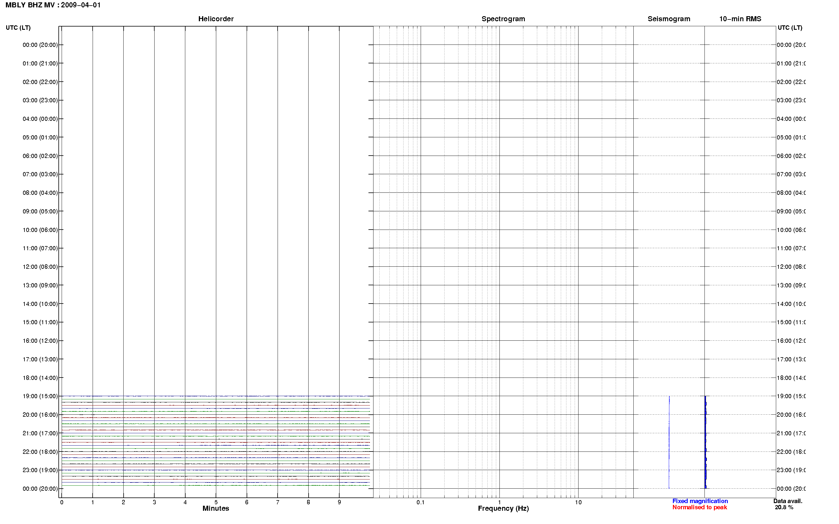The width and height of the screenshot is (839, 524).
Task: Click the left 'UTC (LT)' axis label
Action: [18, 28]
